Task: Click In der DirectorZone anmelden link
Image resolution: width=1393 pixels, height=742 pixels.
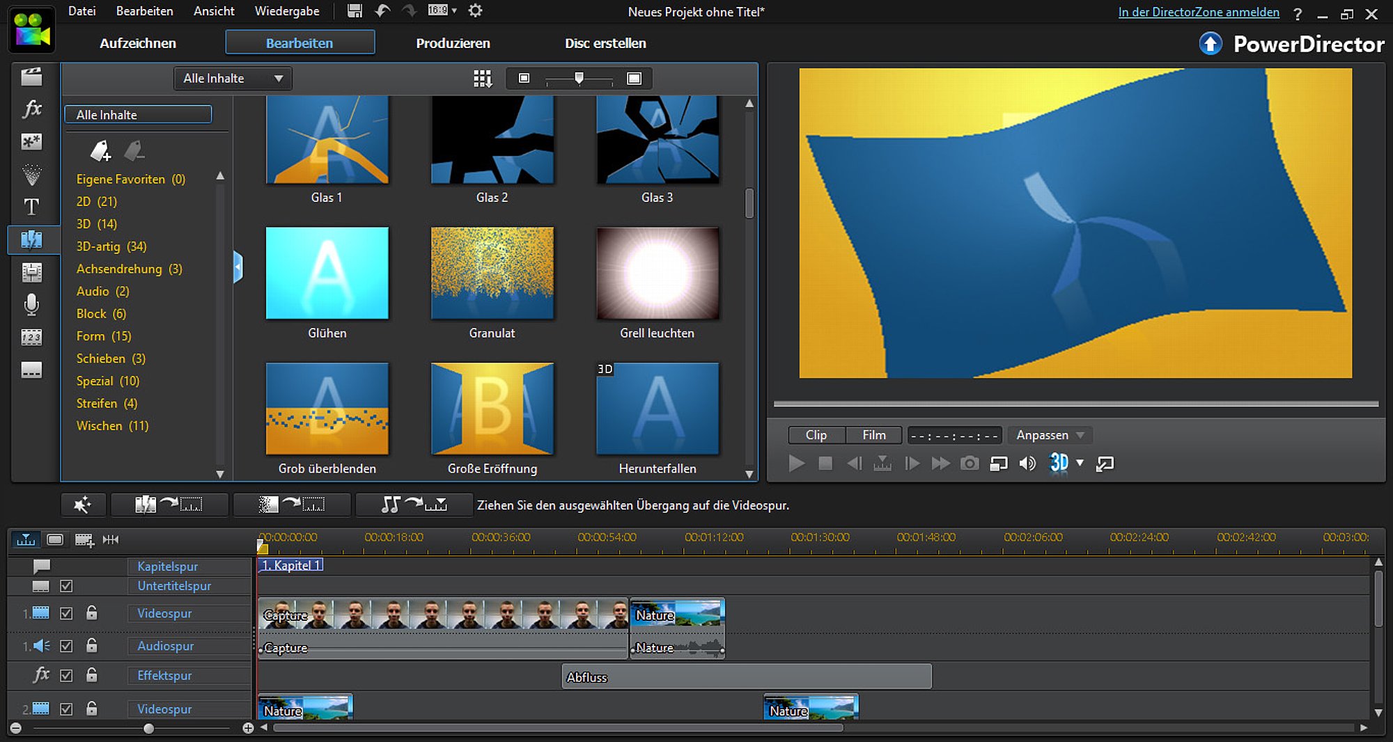Action: pos(1198,12)
